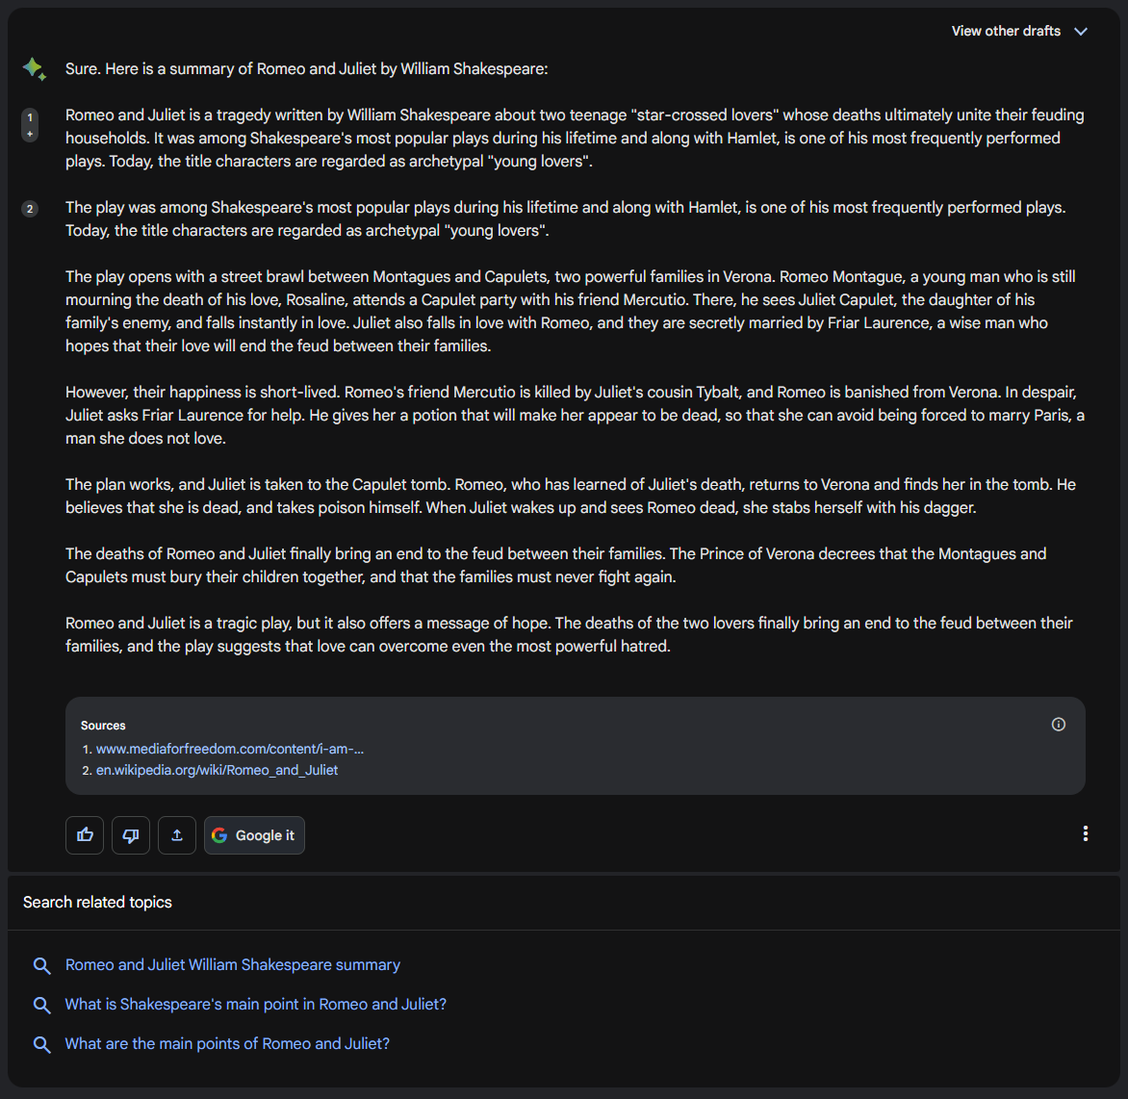Open the mediaforfreedom.com source link
This screenshot has width=1128, height=1099.
click(230, 749)
